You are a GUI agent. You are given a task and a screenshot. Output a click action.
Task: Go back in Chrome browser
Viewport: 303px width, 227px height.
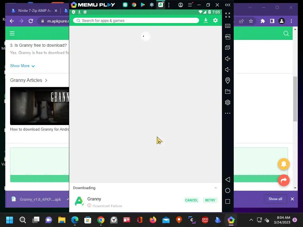12,21
